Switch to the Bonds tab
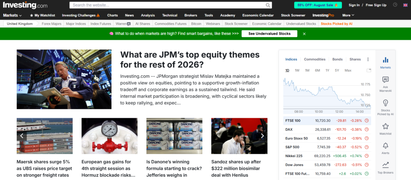 pyautogui.click(x=337, y=59)
